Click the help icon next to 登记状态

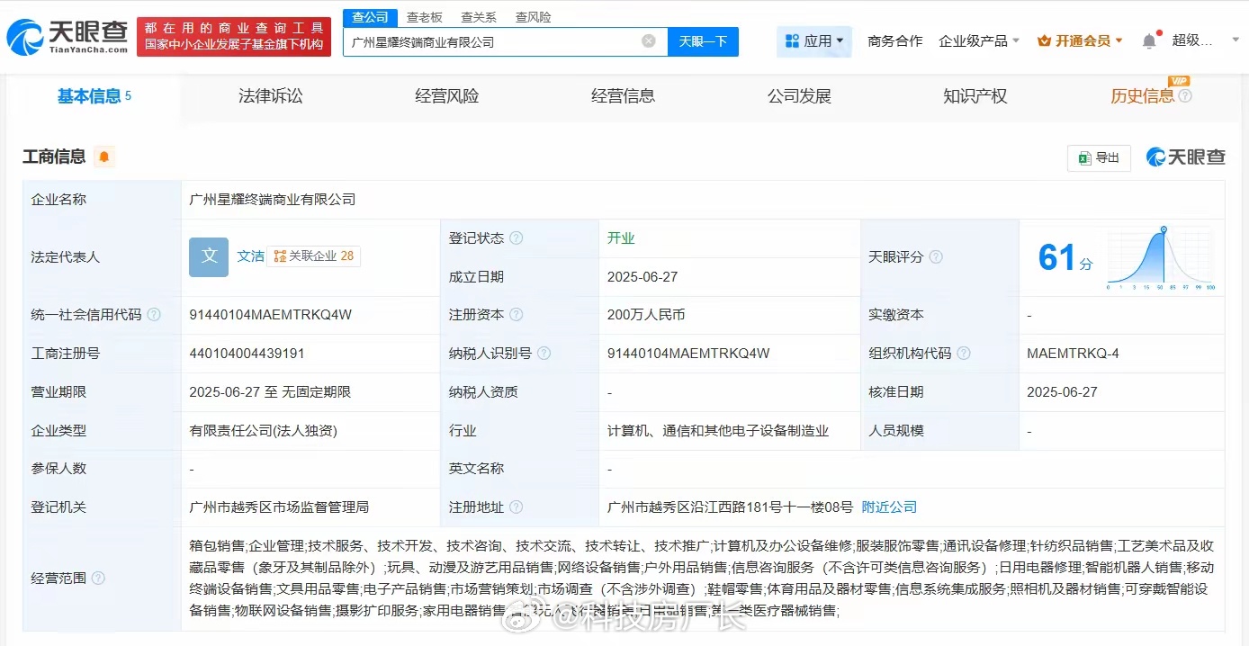tap(516, 238)
